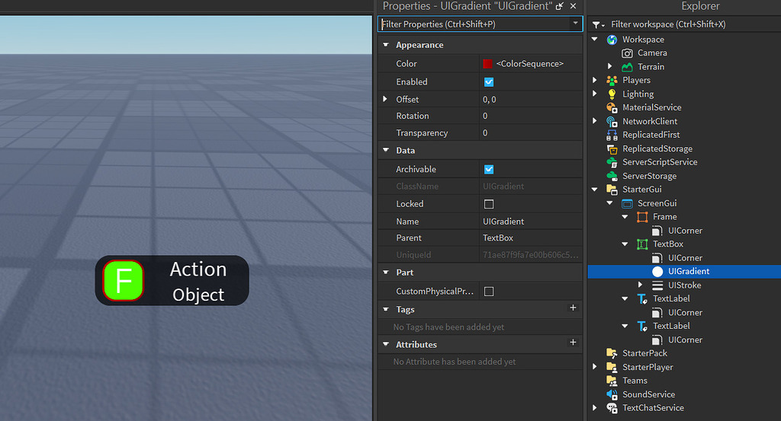Click the Lighting bulb icon
Image resolution: width=781 pixels, height=421 pixels.
(x=612, y=94)
